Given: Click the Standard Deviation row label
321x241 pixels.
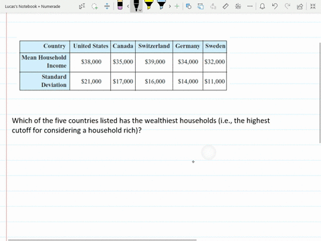Looking at the screenshot, I should tap(45, 81).
